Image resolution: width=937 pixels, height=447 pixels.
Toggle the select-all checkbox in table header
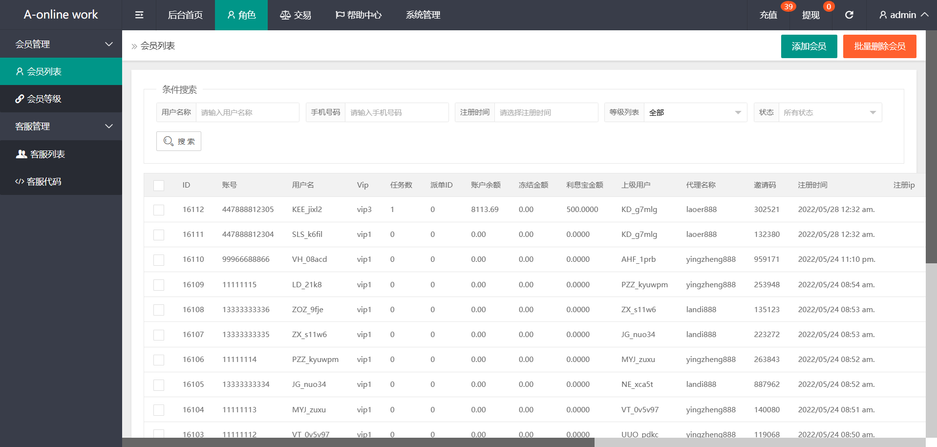pos(159,186)
